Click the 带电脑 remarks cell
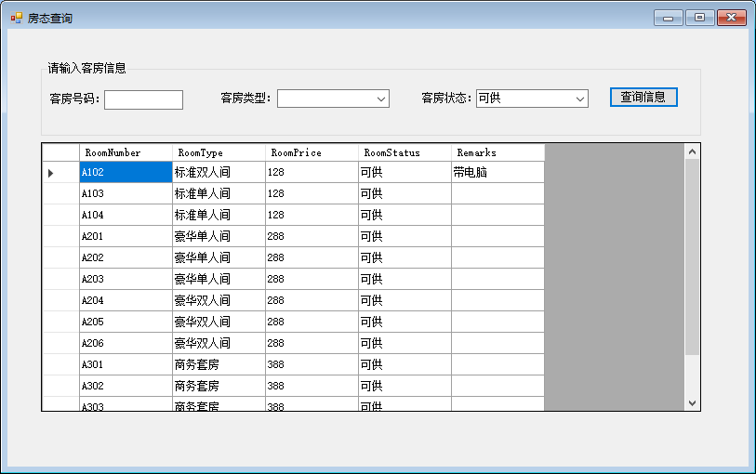 498,172
